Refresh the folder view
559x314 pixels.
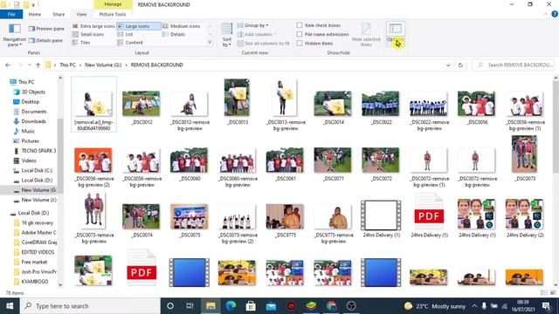(x=460, y=65)
